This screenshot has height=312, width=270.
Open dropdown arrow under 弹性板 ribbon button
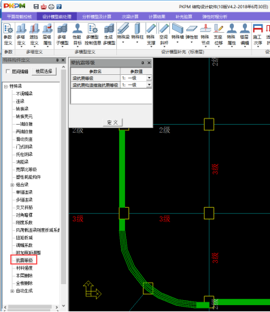(x=192, y=42)
